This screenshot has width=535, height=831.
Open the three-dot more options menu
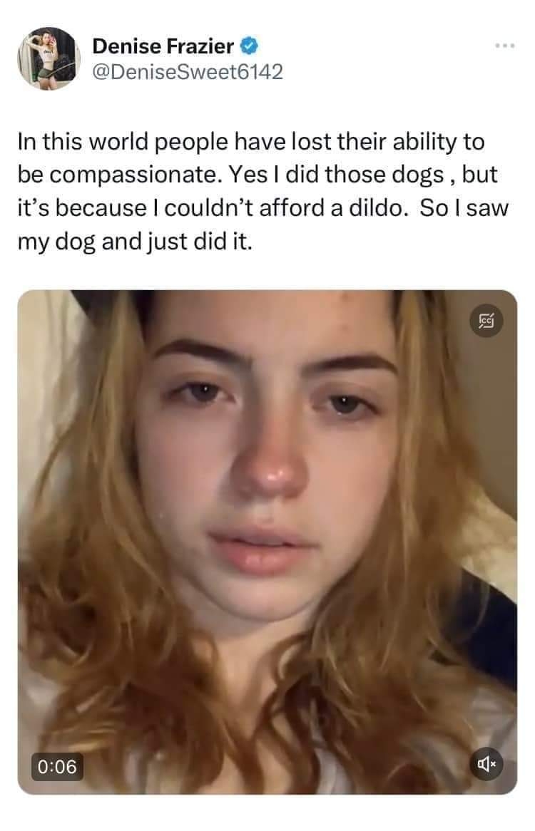tap(504, 46)
